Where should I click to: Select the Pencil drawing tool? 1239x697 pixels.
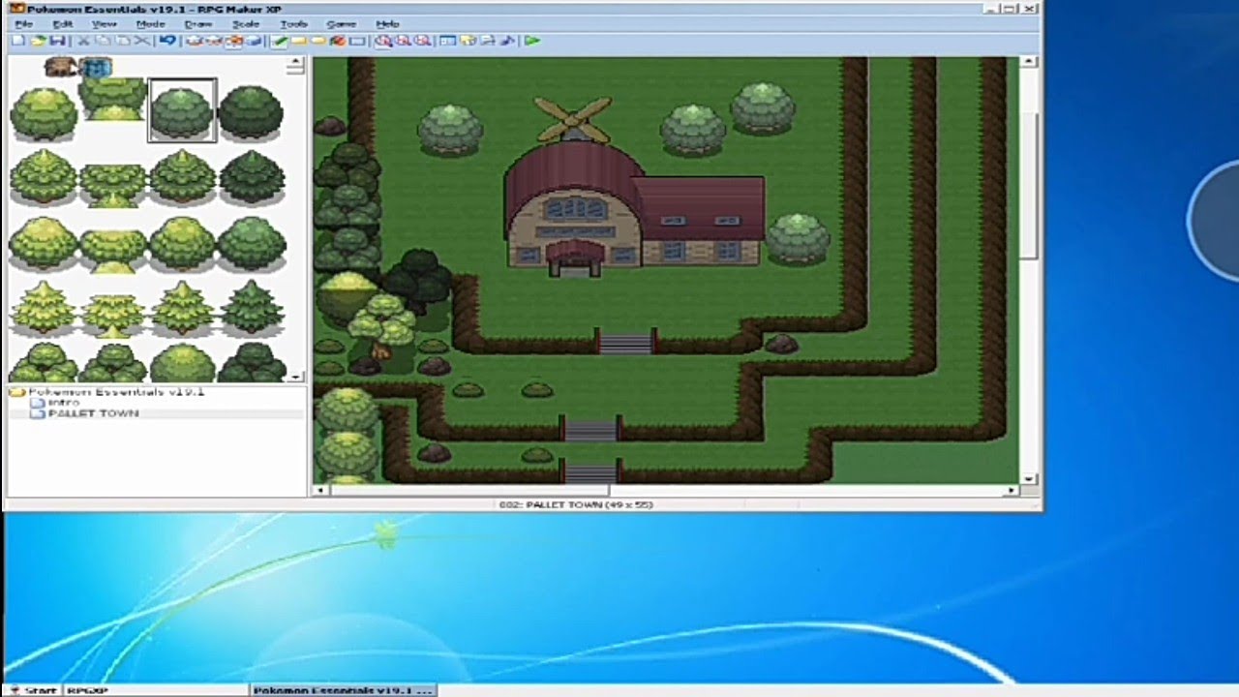[x=279, y=41]
